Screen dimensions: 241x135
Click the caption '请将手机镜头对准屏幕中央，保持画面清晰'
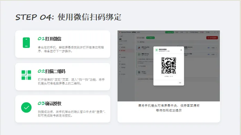169,106
